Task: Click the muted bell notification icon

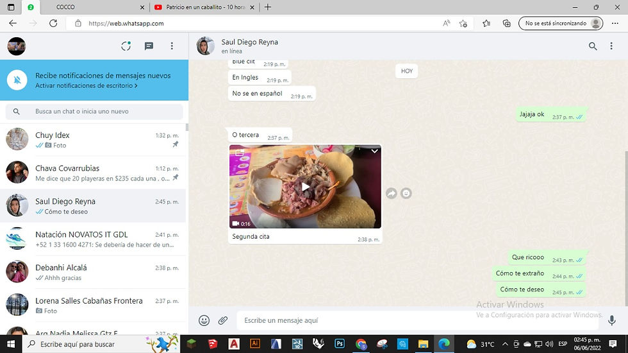Action: (x=17, y=80)
